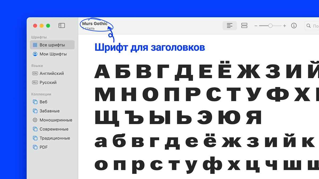The image size is (319, 179).
Task: Click the magnifying glass search icon
Action: point(308,25)
